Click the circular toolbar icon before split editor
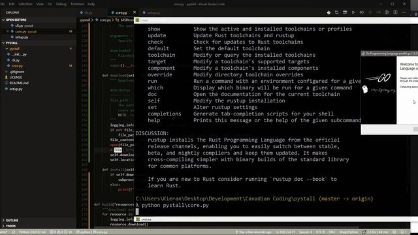 387,12
